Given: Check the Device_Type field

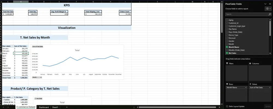Looking at the screenshot, I should 227,35.
